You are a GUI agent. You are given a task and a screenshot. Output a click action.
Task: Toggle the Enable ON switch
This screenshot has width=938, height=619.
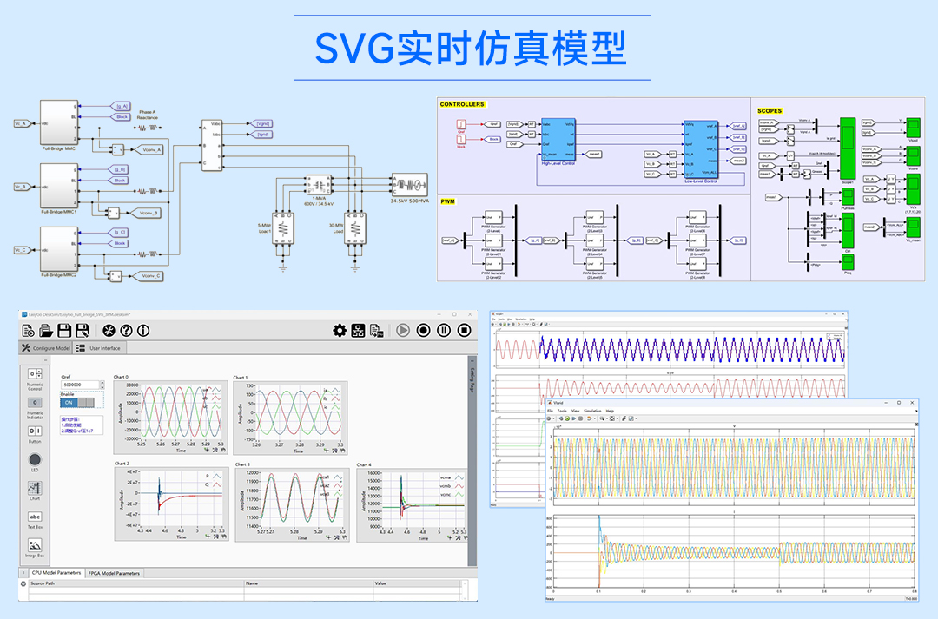click(x=76, y=403)
